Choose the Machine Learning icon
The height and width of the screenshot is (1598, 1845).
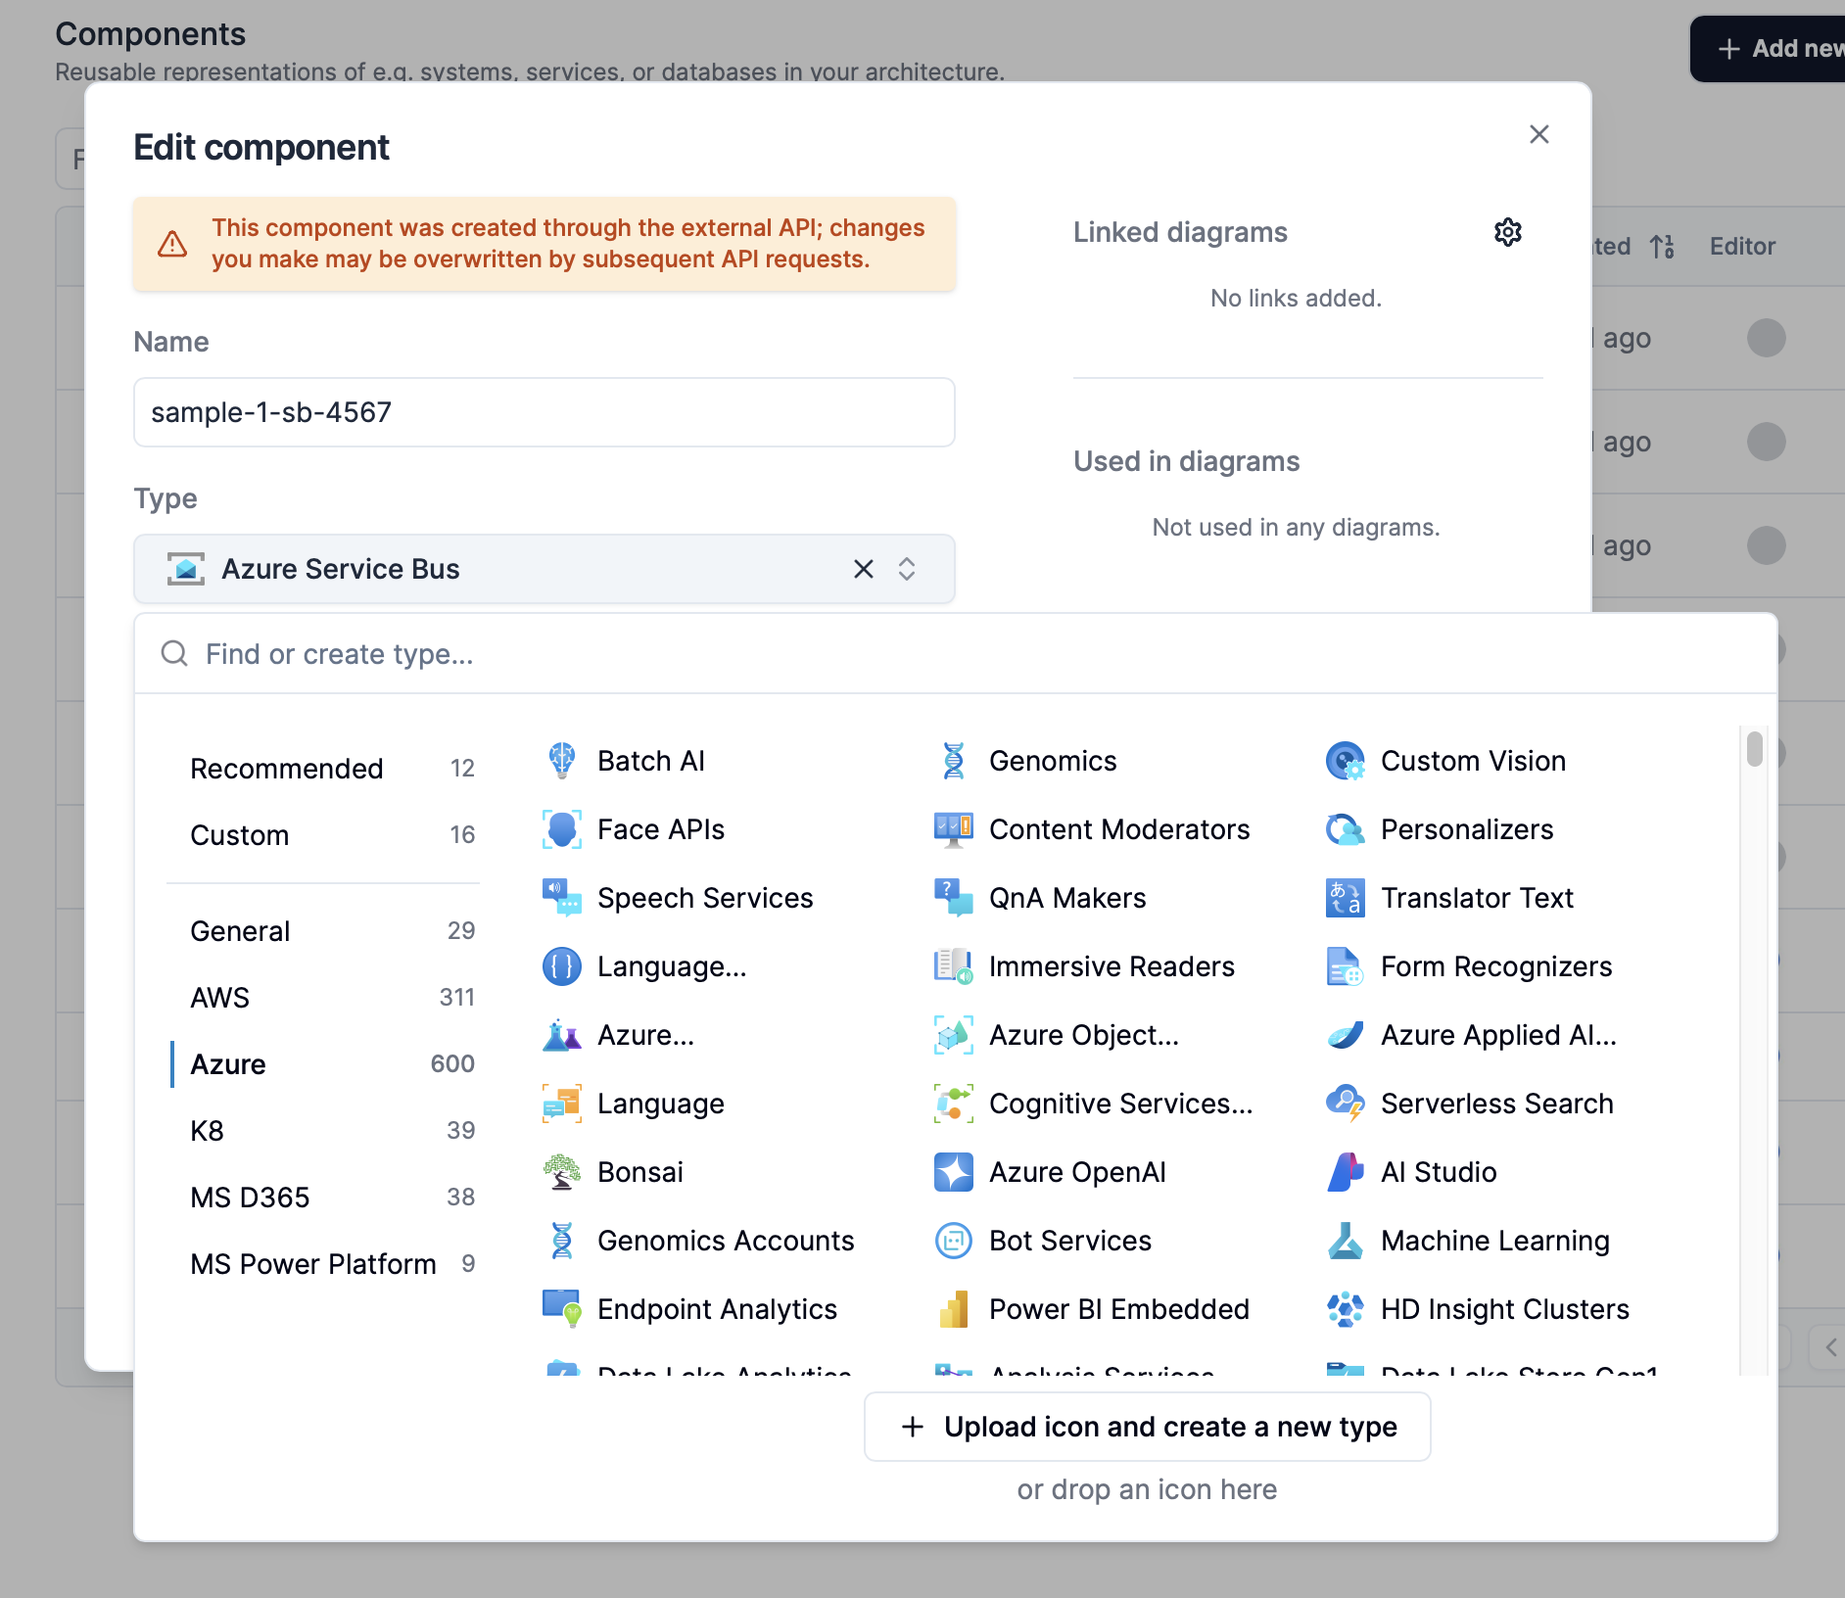1346,1241
